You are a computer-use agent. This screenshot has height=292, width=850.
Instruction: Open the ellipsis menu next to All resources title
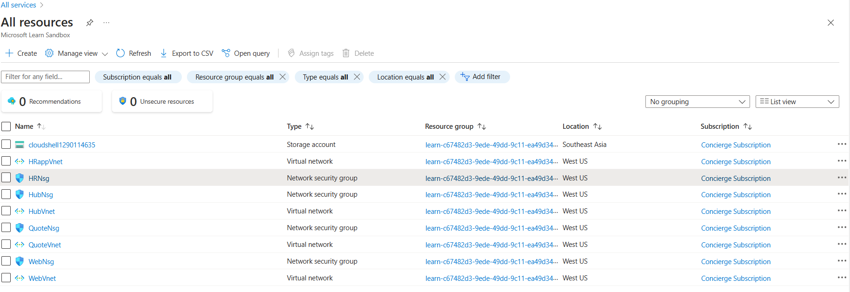106,22
